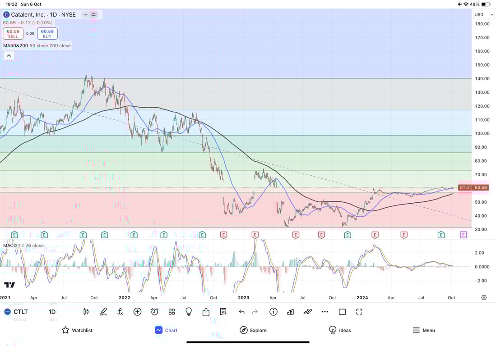
Task: Open the four-square layout icon
Action: click(x=172, y=312)
